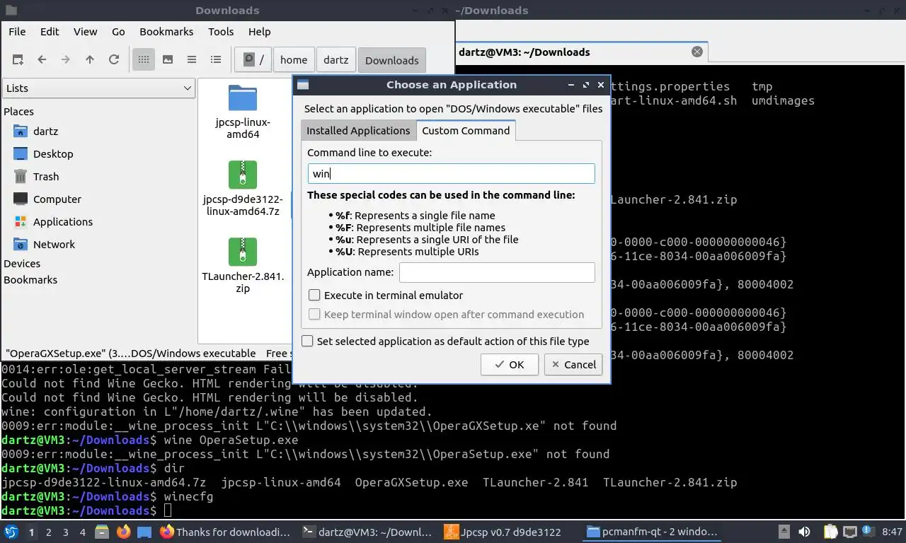
Task: Focus the Application name field
Action: point(497,272)
